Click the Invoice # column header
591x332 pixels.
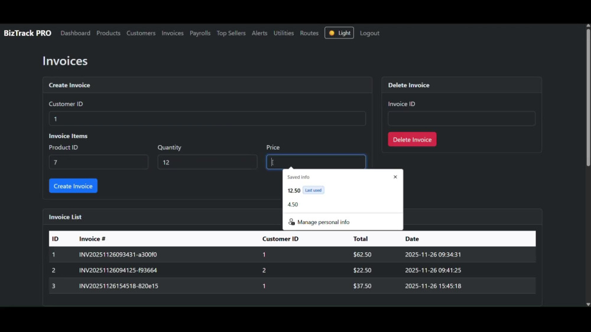coord(92,239)
